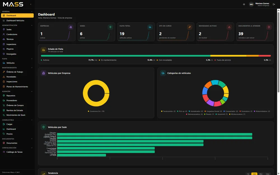Click the Precios tag icon
280x175 pixels.
(x=4, y=134)
